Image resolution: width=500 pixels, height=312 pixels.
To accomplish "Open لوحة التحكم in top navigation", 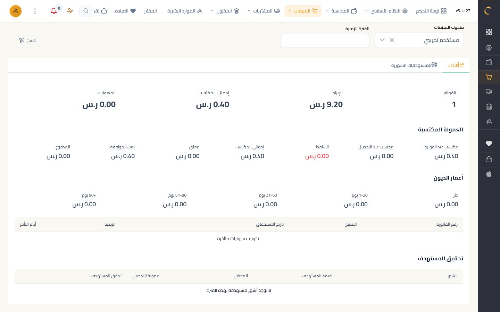I will click(431, 11).
